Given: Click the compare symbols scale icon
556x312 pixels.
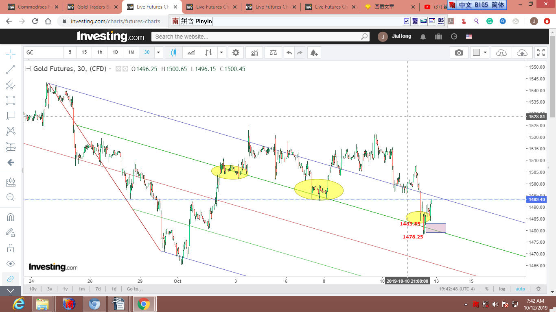Looking at the screenshot, I should pyautogui.click(x=273, y=52).
